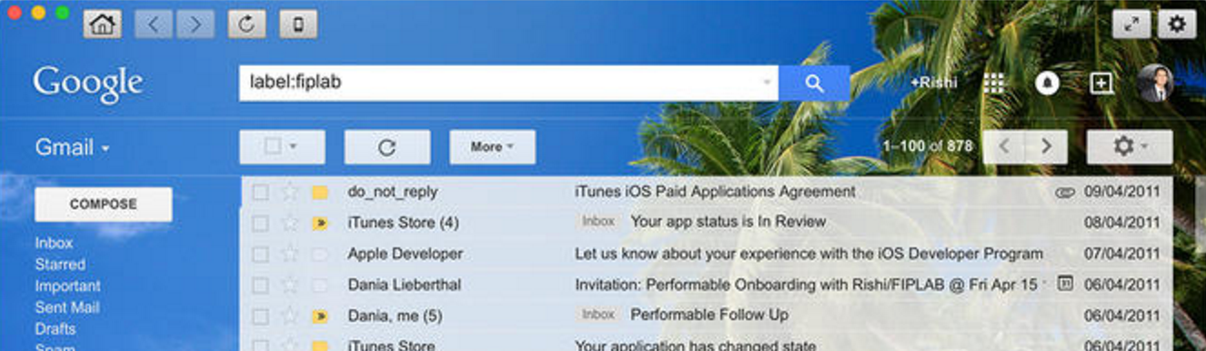Screen dimensions: 1206x351
Task: Open Your app status is In Review email
Action: [x=728, y=221]
